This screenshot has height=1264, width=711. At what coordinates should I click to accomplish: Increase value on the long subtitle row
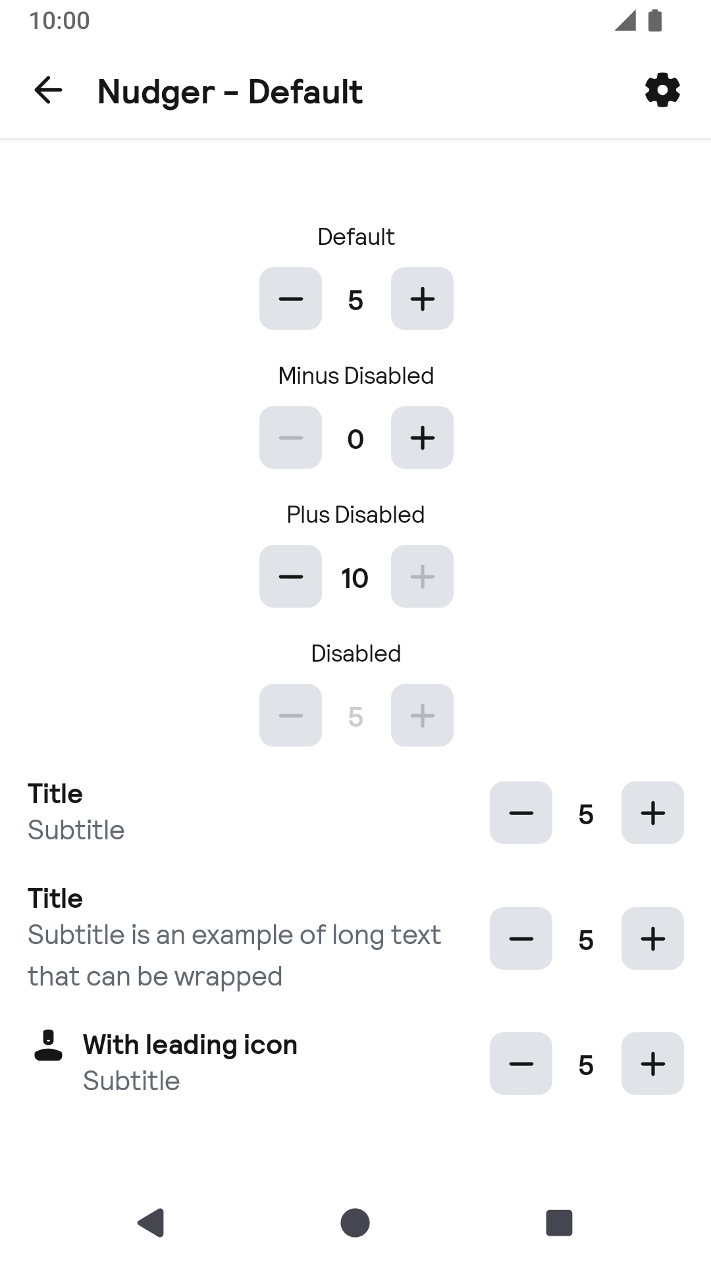pyautogui.click(x=652, y=939)
